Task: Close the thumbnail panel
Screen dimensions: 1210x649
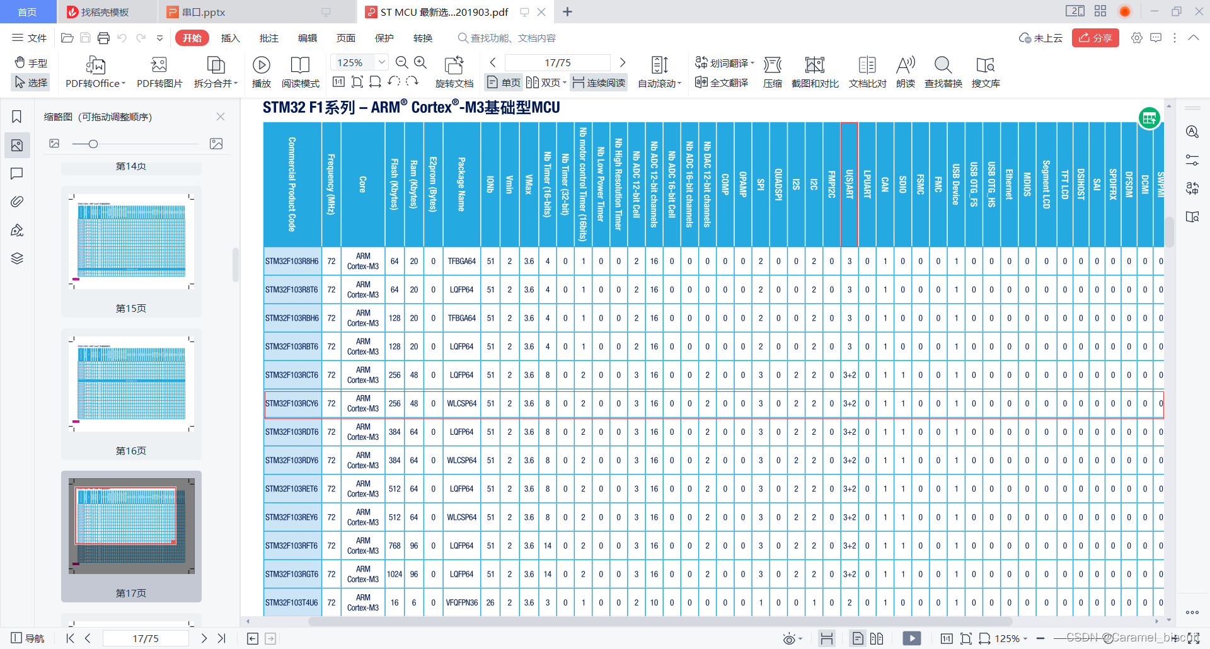Action: pyautogui.click(x=221, y=117)
